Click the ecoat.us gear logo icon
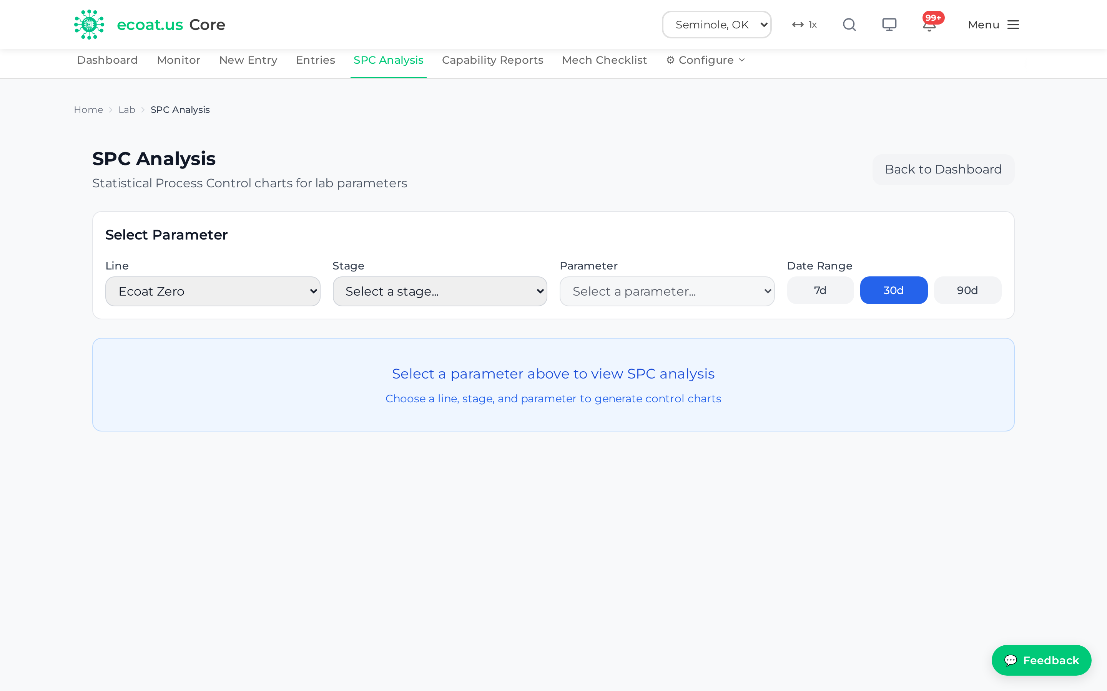 89,25
